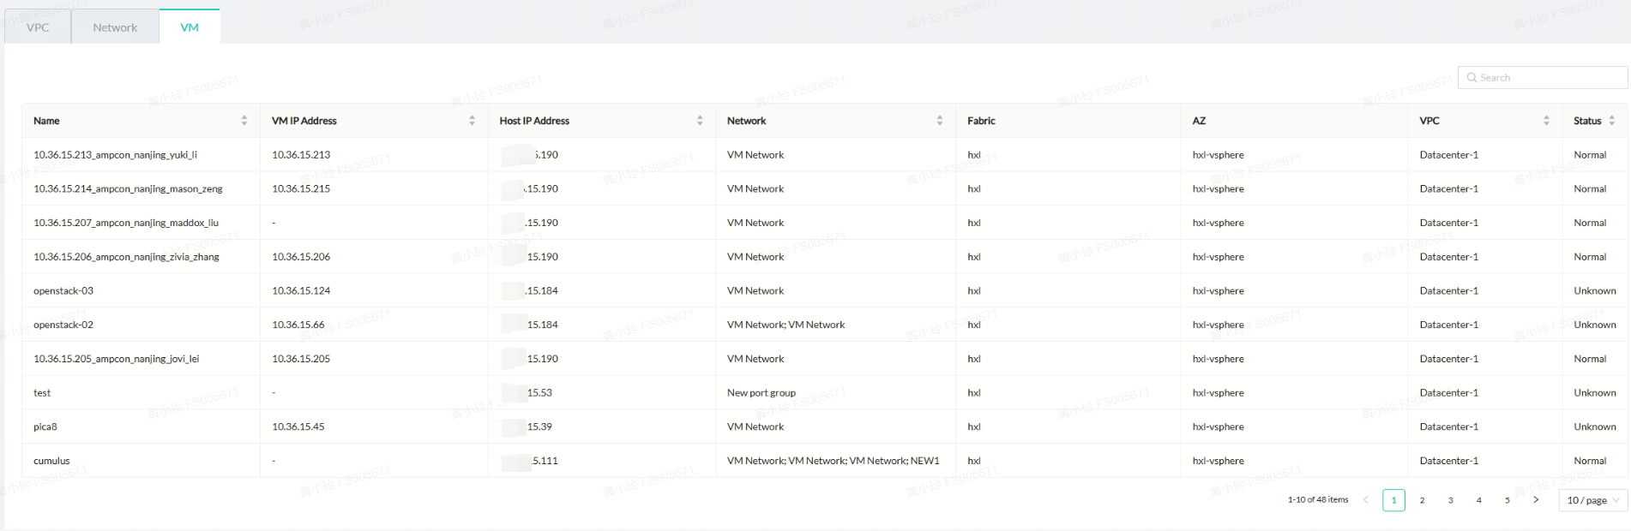
Task: Go to page 2
Action: tap(1422, 500)
